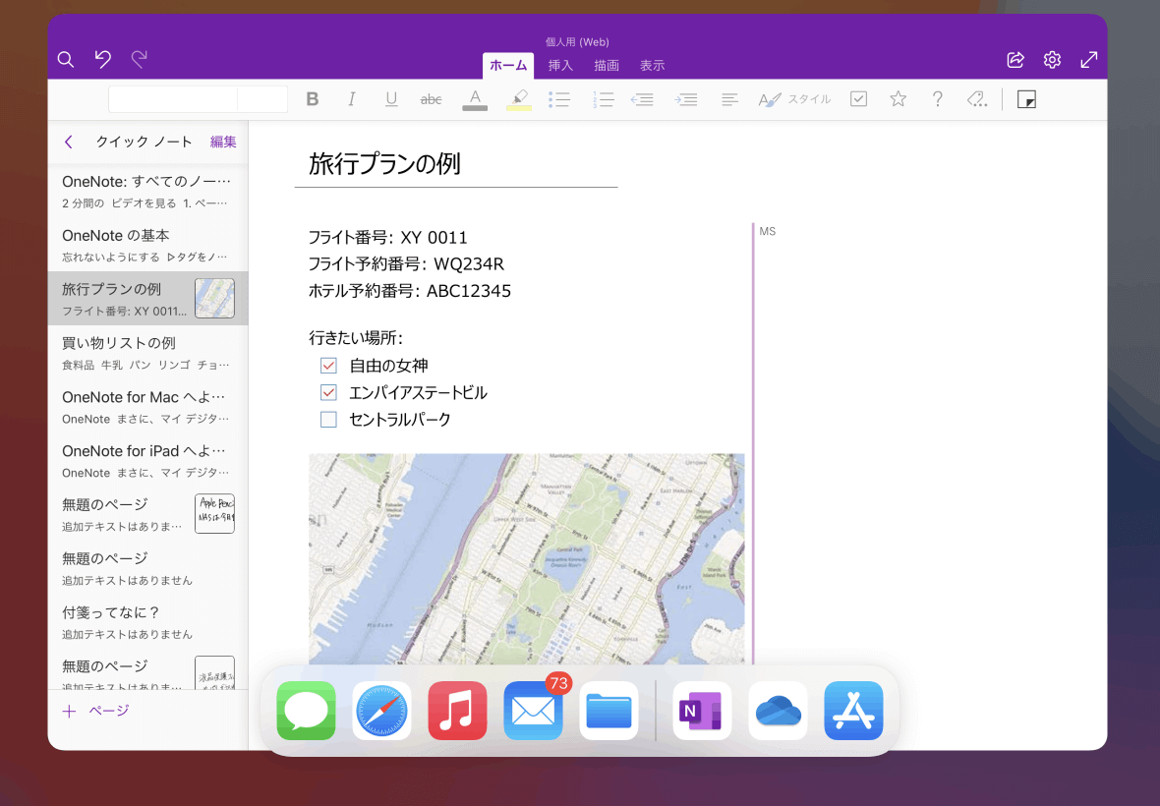Click the sticky note icon in the toolbar
The width and height of the screenshot is (1160, 806).
[1027, 99]
